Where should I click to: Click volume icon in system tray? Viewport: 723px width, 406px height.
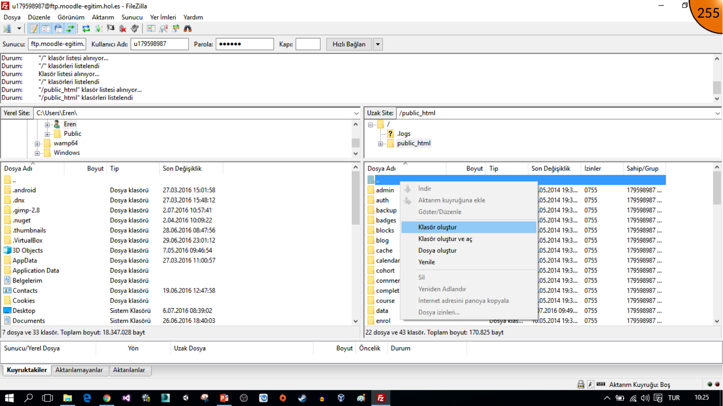coord(645,398)
